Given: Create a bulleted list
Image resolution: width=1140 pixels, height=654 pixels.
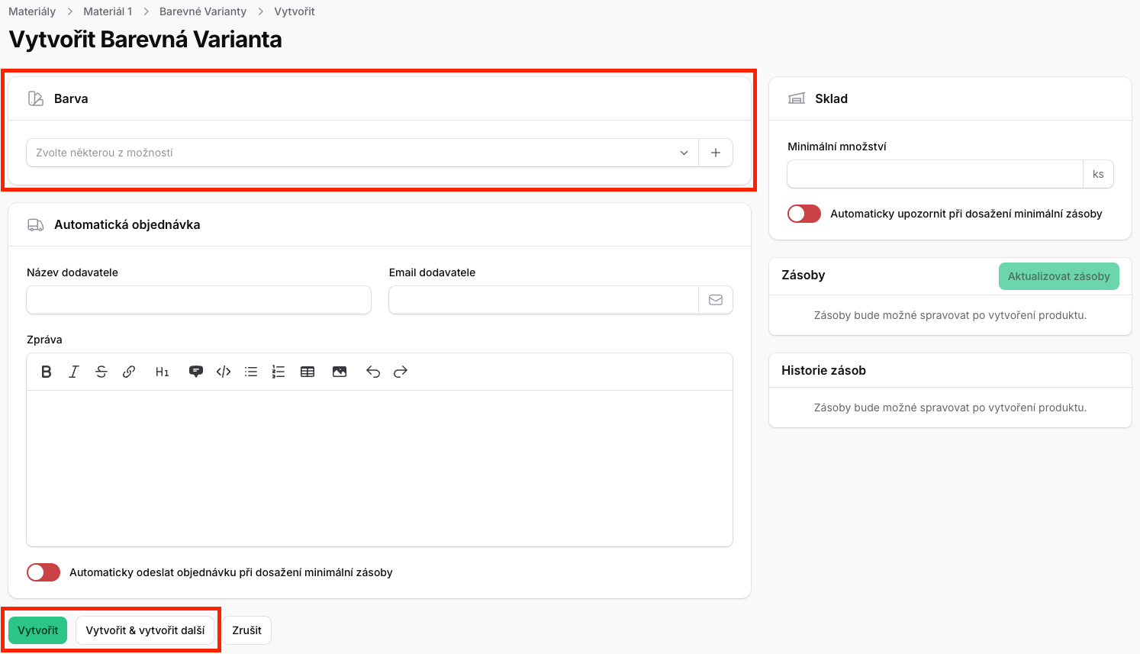Looking at the screenshot, I should [251, 372].
